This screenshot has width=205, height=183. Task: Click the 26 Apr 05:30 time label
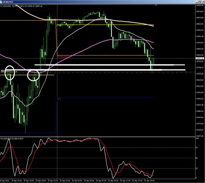[89, 181]
